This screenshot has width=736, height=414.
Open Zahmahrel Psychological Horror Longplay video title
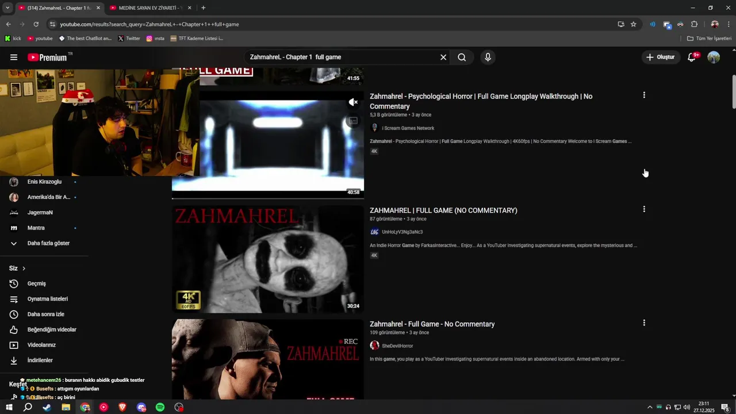click(481, 101)
